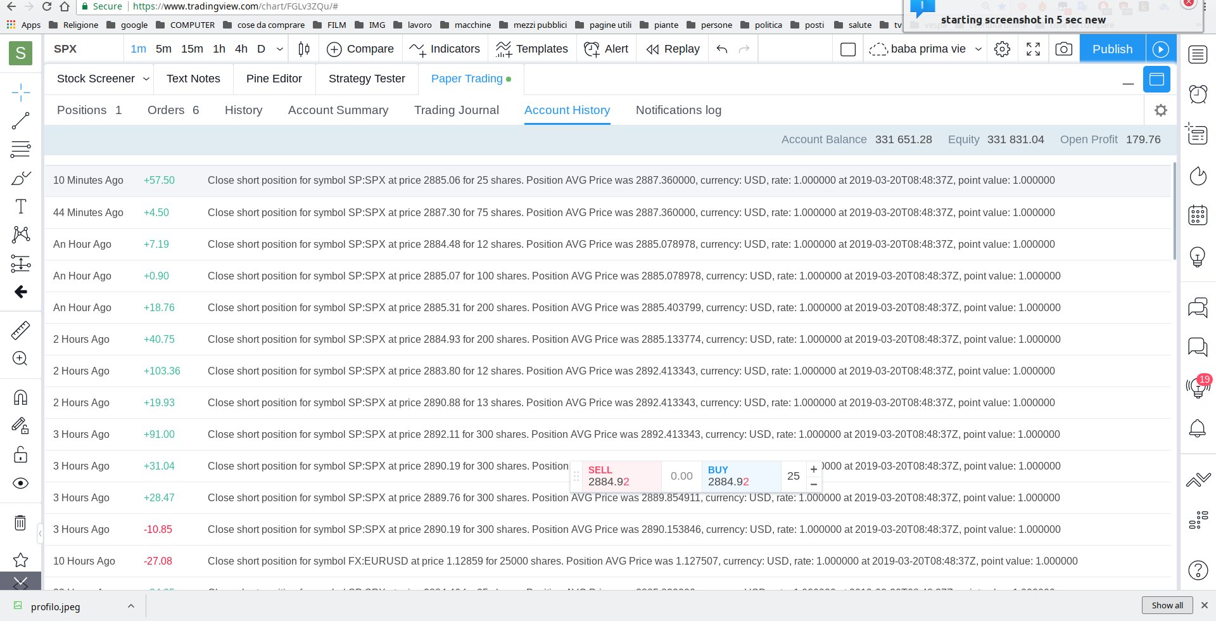Viewport: 1216px width, 621px height.
Task: Click the SELL 2884.92 button
Action: pos(621,476)
